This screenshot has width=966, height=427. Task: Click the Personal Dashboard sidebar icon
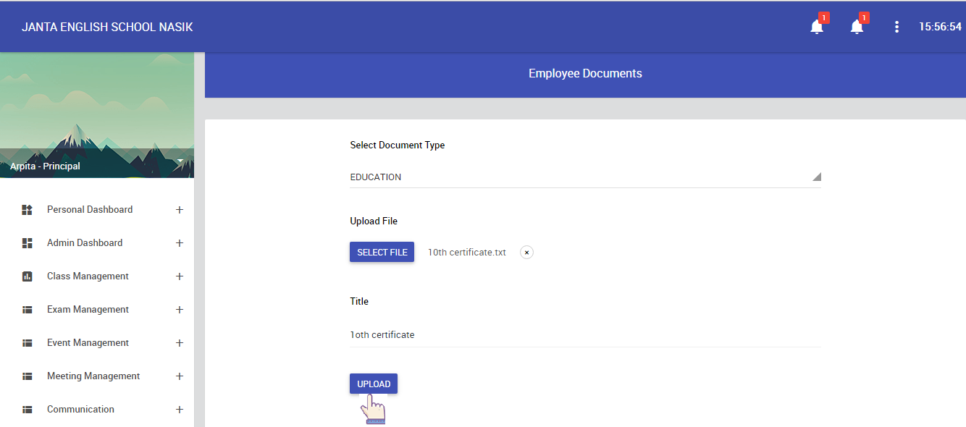28,210
